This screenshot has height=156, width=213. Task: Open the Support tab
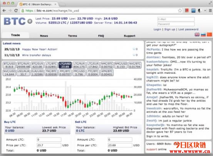129,36
